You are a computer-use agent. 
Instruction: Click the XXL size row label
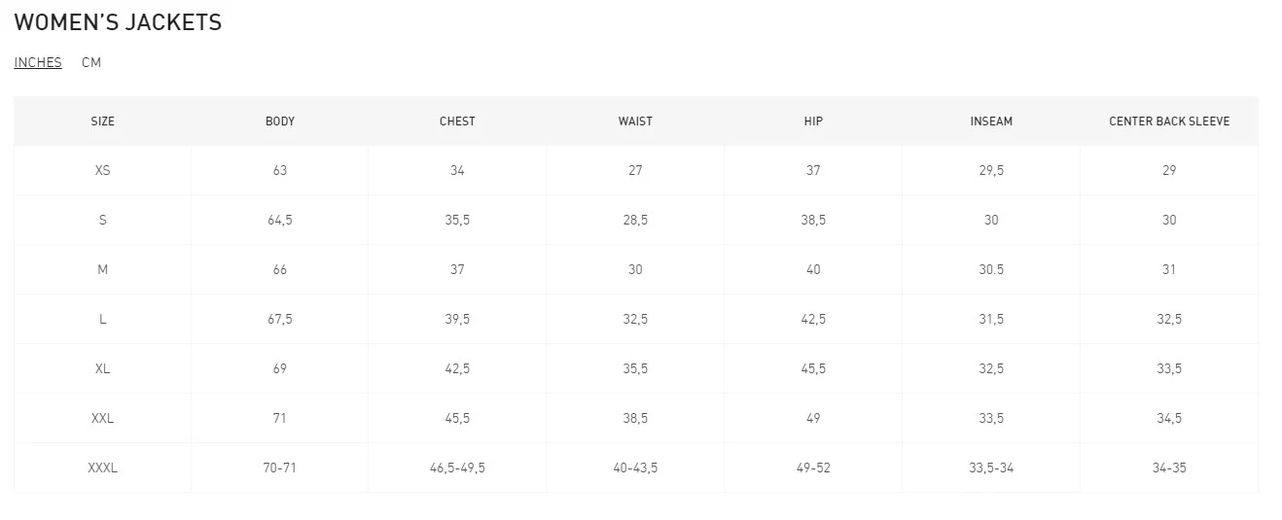[x=102, y=418]
